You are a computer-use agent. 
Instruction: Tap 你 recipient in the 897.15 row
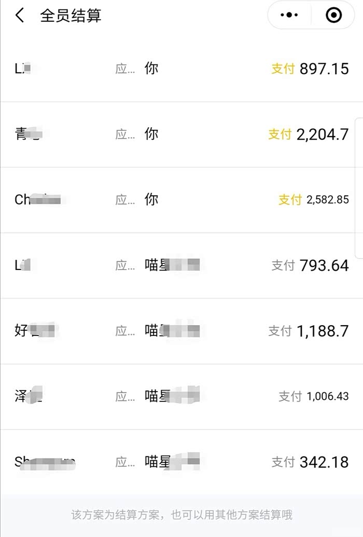coord(151,69)
